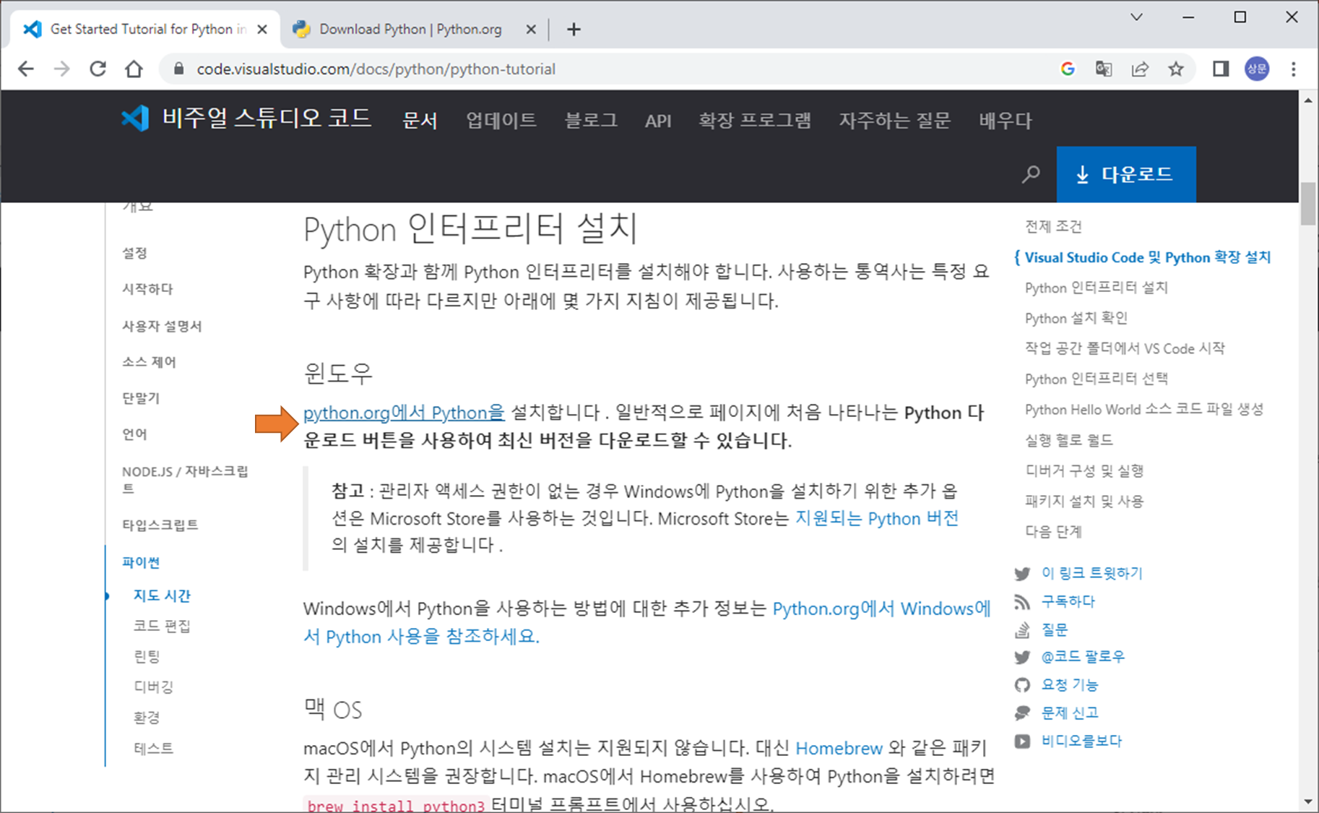The image size is (1319, 813).
Task: Click the scrollbar down arrow
Action: click(1308, 802)
